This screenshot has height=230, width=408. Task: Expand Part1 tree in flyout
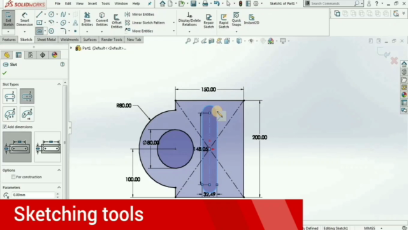click(x=71, y=48)
